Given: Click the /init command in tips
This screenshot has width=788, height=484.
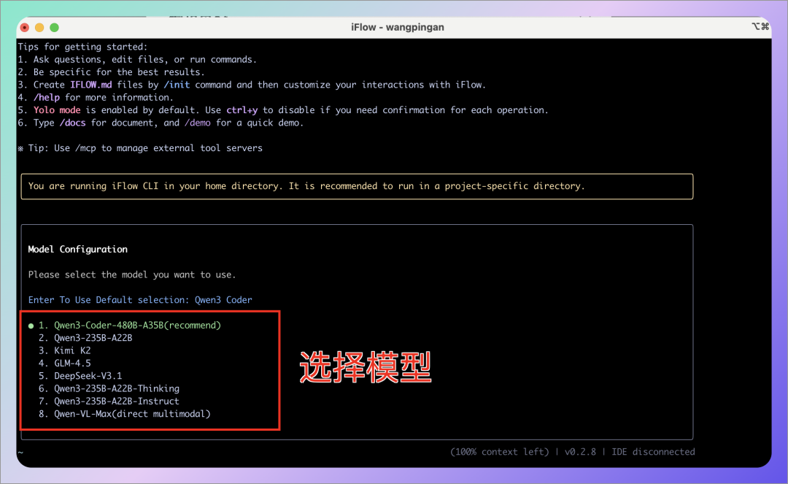Looking at the screenshot, I should (177, 85).
